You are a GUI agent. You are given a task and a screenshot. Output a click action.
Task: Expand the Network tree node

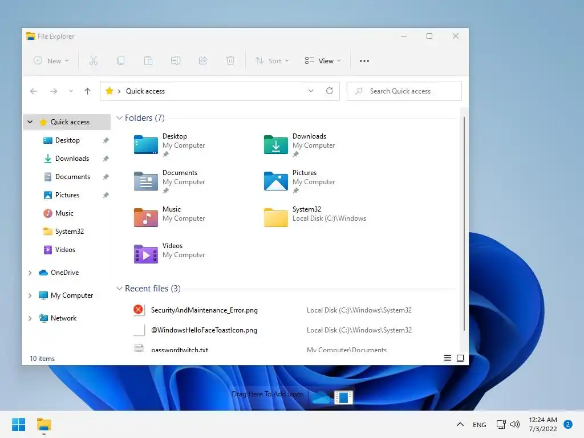(x=30, y=318)
